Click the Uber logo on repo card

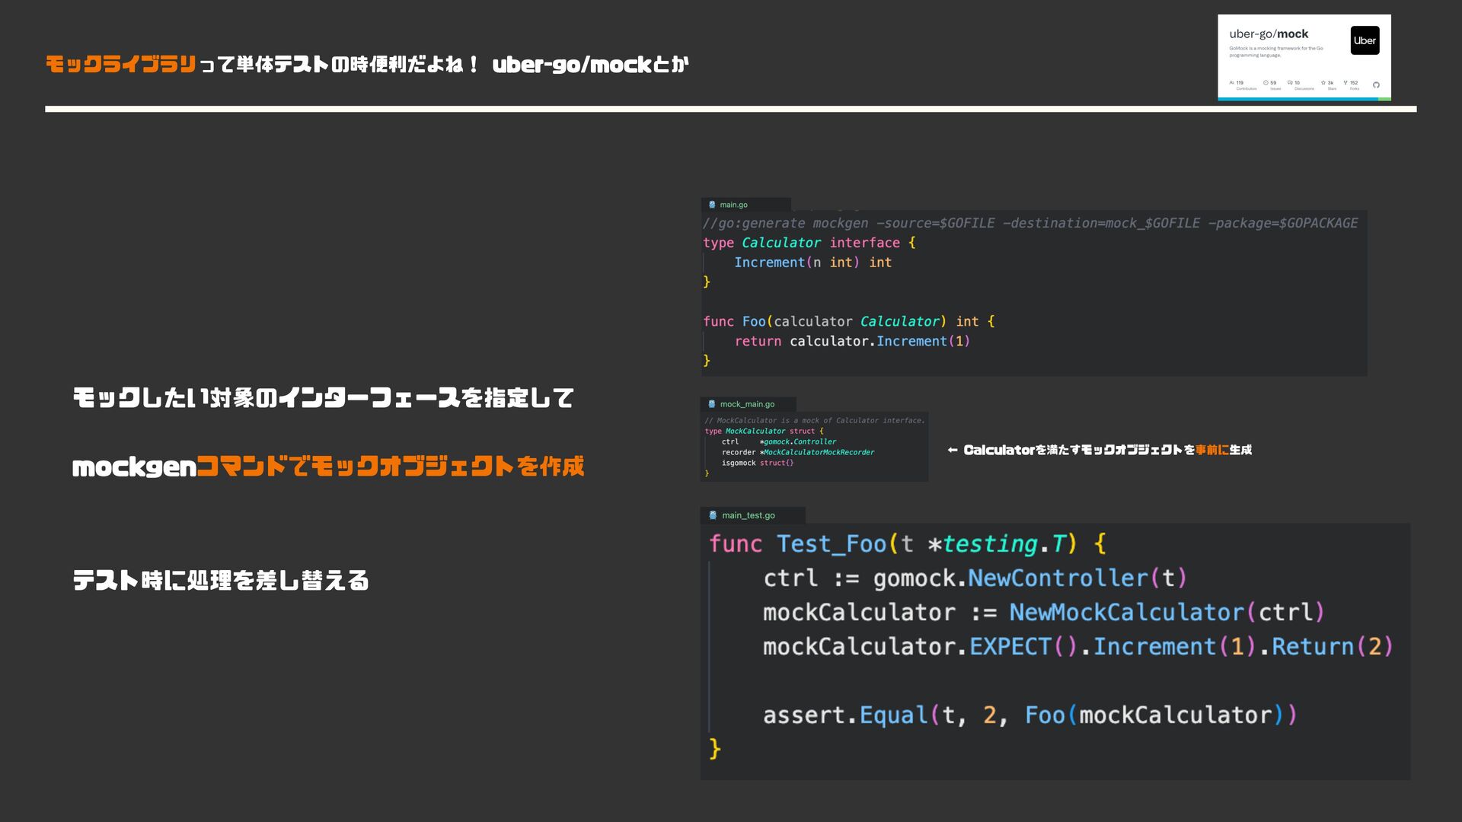[1365, 41]
